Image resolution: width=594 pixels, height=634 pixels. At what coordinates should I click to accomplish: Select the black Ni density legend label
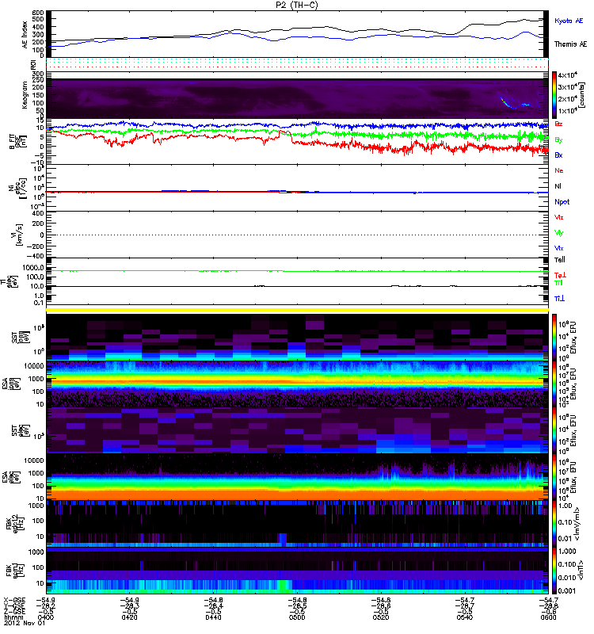pyautogui.click(x=558, y=186)
